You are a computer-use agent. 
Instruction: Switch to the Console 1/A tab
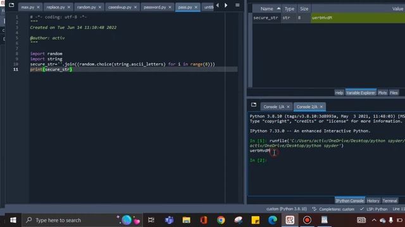pos(273,107)
